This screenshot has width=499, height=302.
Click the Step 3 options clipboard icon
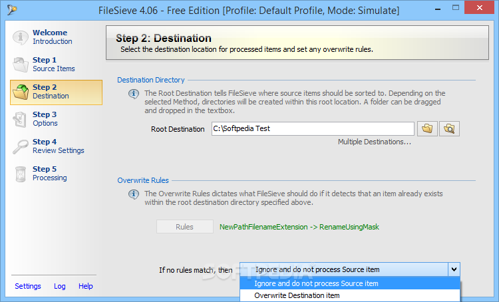pos(21,119)
